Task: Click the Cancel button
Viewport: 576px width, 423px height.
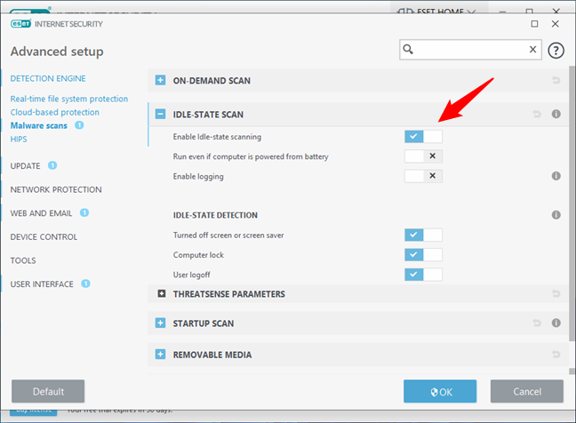Action: 527,391
